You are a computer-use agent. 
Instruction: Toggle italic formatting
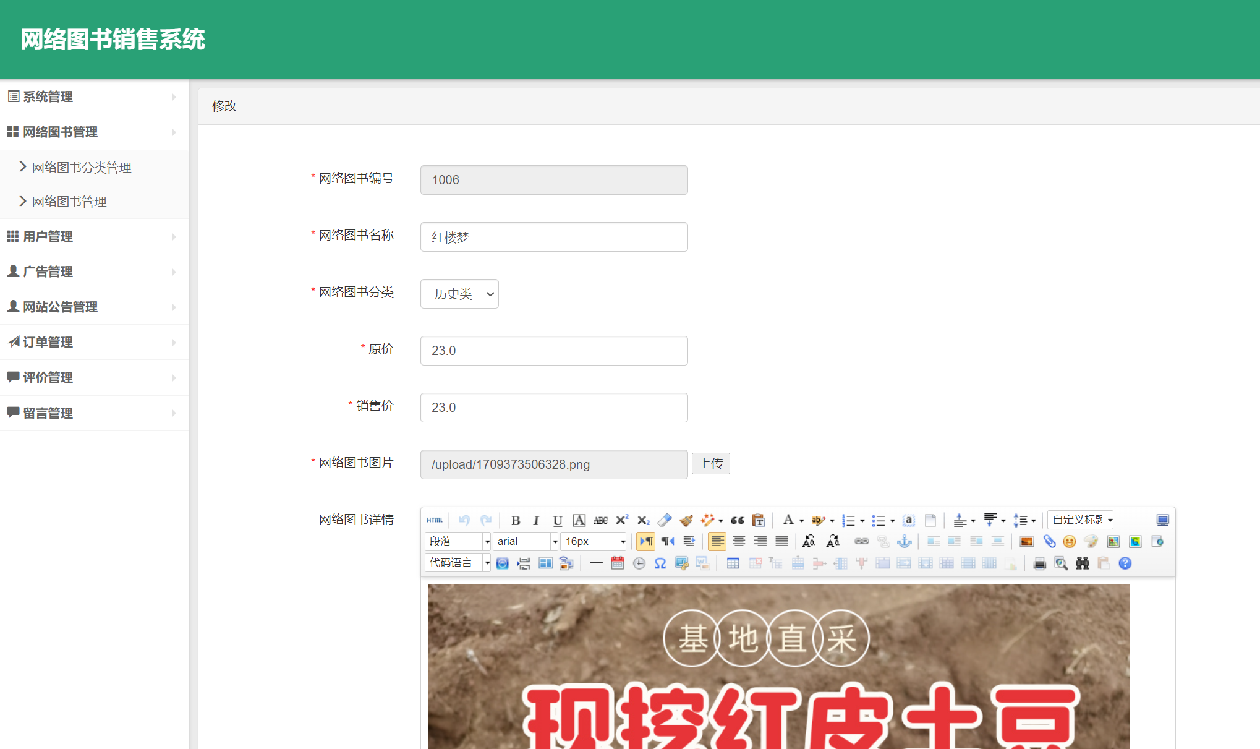pos(536,520)
